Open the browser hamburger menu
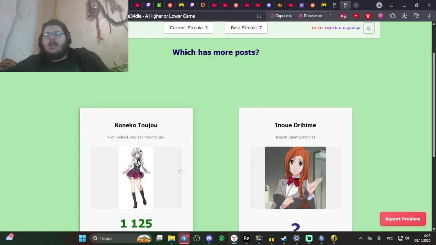The image size is (436, 245). [392, 5]
